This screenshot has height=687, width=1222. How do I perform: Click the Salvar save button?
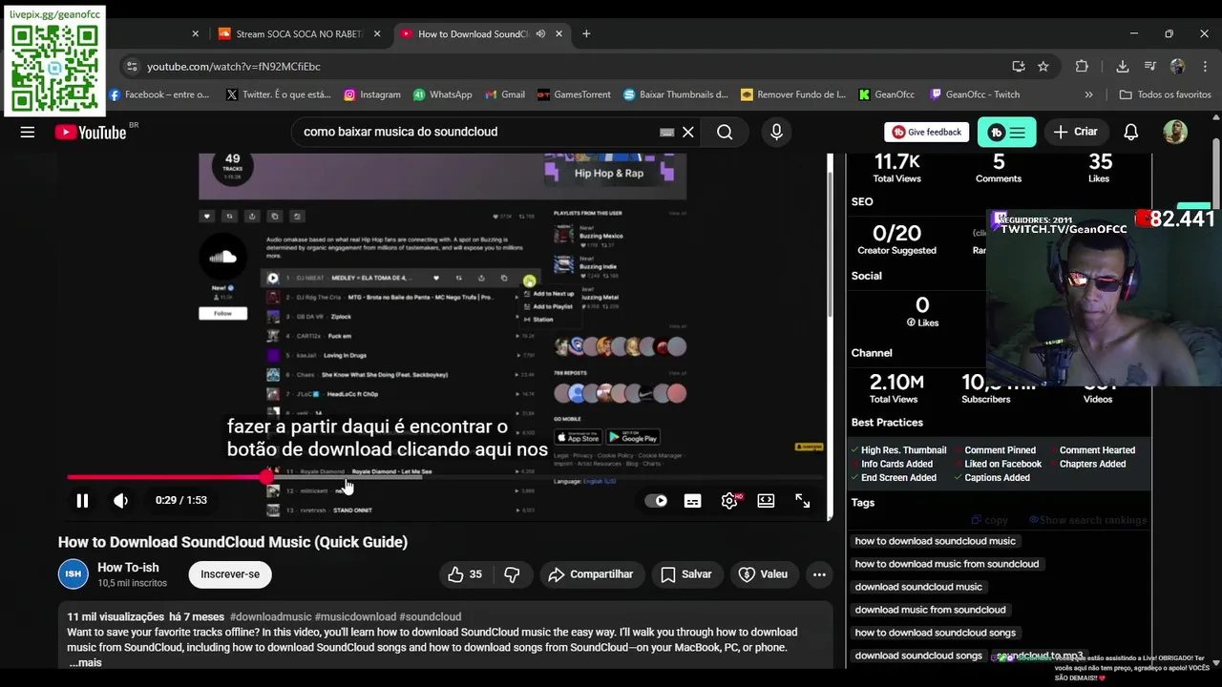click(x=686, y=574)
